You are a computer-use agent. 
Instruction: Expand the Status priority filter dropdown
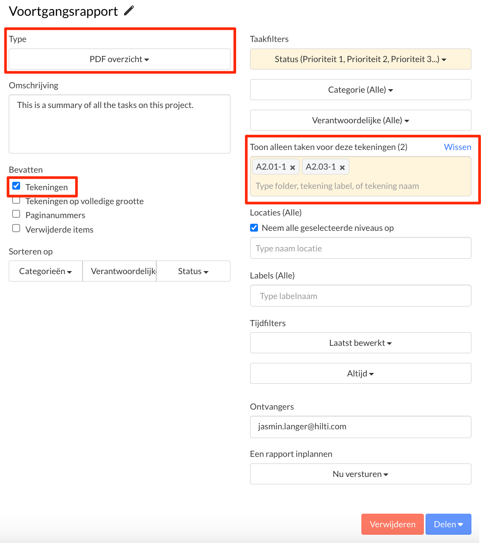[x=361, y=59]
